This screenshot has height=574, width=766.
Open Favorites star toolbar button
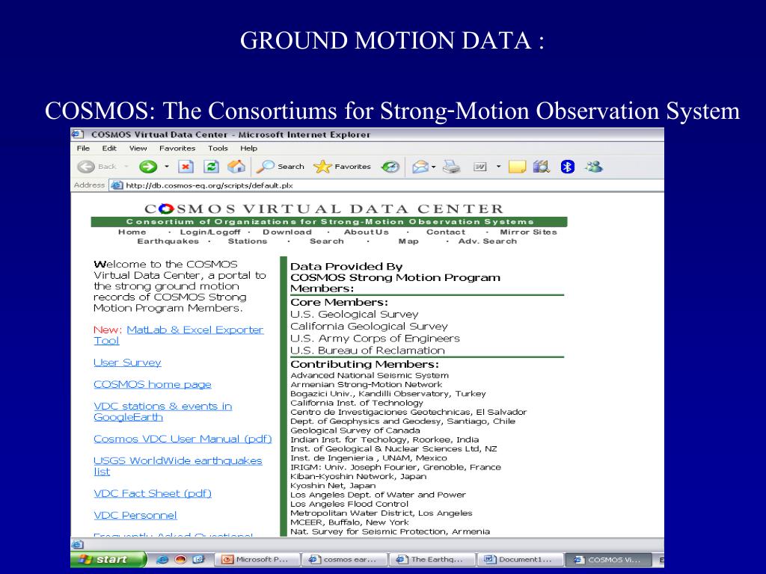pyautogui.click(x=342, y=167)
